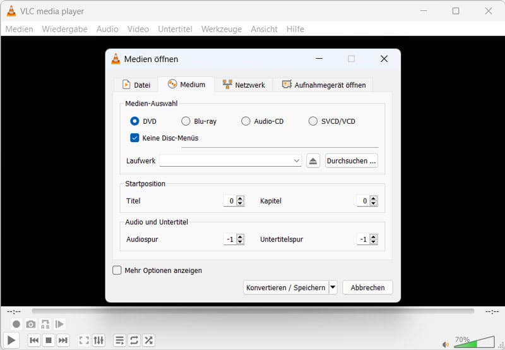505x350 pixels.
Task: Decrease the Audiospur value by one
Action: click(x=240, y=242)
